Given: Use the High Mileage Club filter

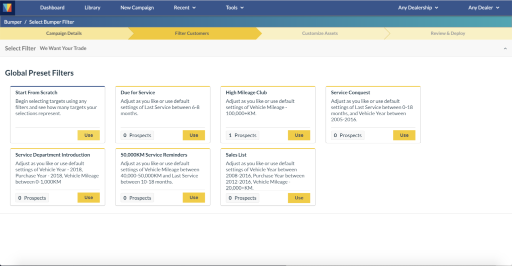Looking at the screenshot, I should (x=299, y=135).
